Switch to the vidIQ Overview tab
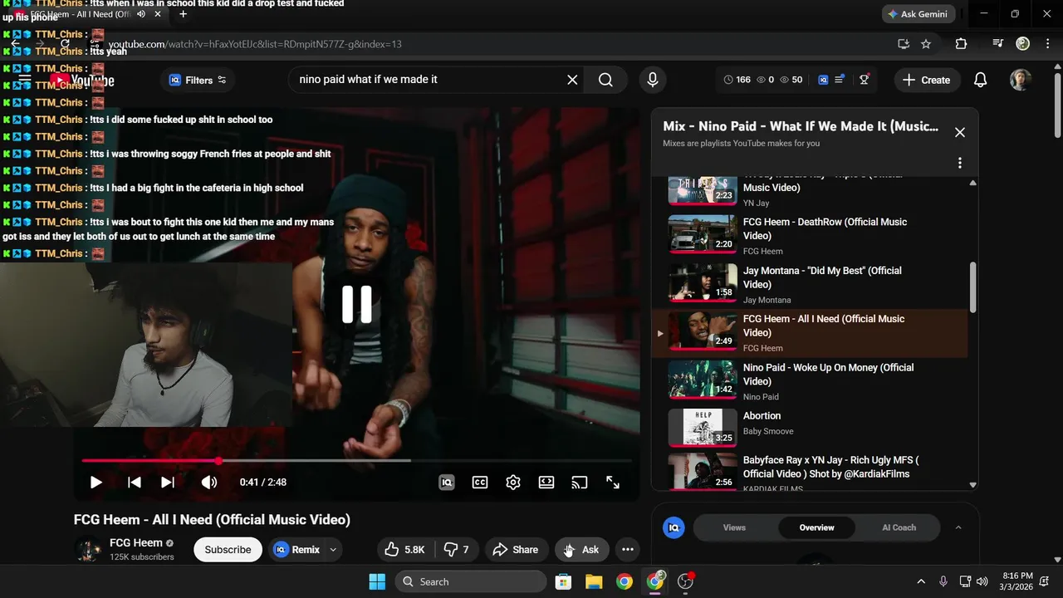The height and width of the screenshot is (598, 1063). [816, 527]
